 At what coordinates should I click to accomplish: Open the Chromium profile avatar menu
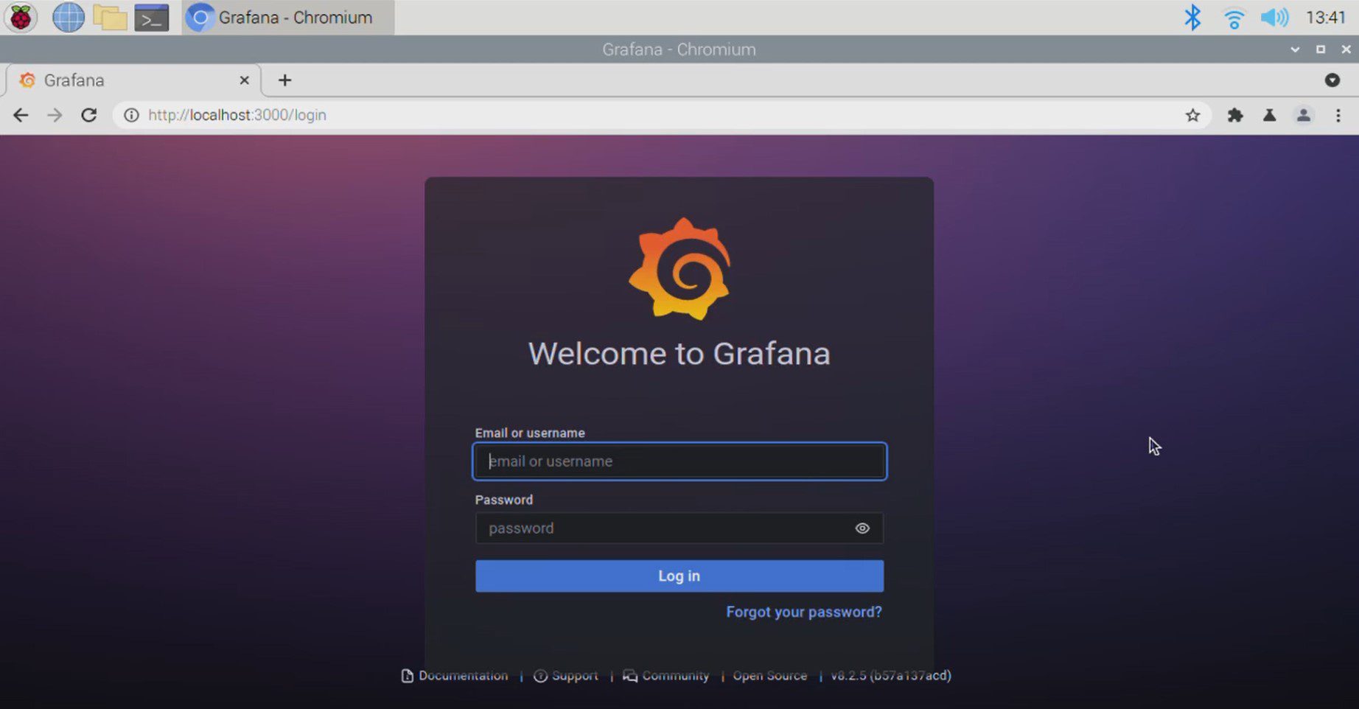pos(1304,115)
